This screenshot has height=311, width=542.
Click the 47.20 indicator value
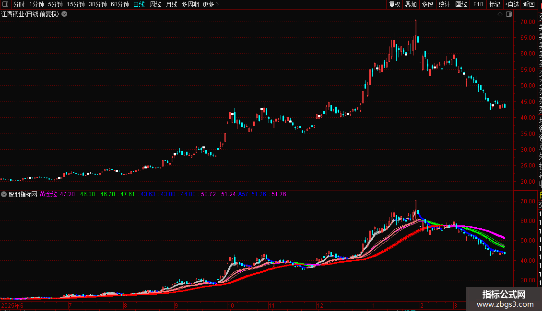pyautogui.click(x=68, y=194)
